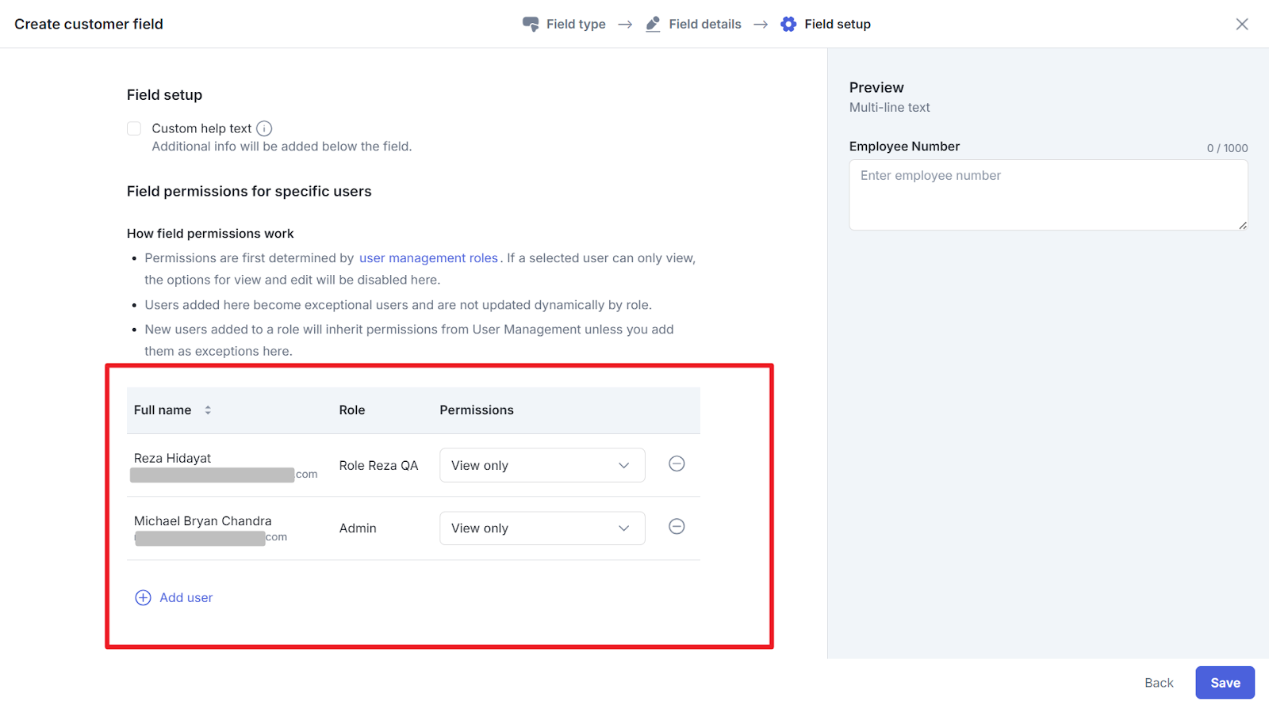Screen dimensions: 1269x713
Task: Sort the table by Full name arrows
Action: point(208,410)
